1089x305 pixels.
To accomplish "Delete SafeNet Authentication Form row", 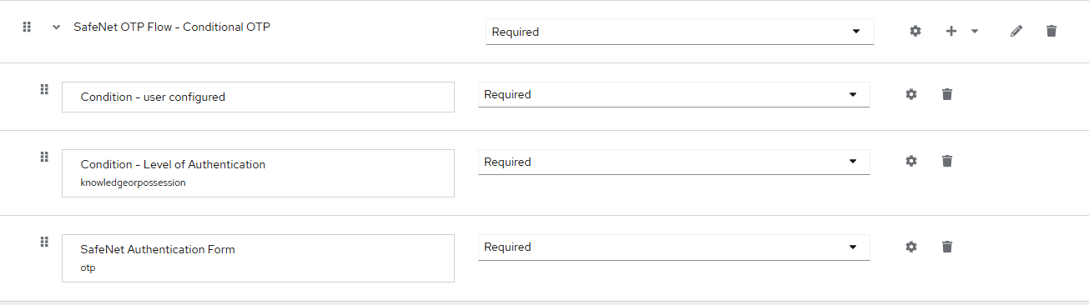I will [947, 247].
